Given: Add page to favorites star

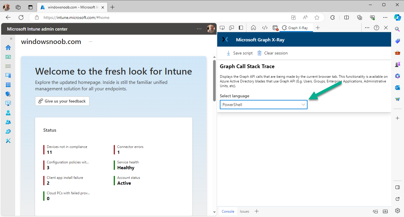Looking at the screenshot, I should 317,17.
